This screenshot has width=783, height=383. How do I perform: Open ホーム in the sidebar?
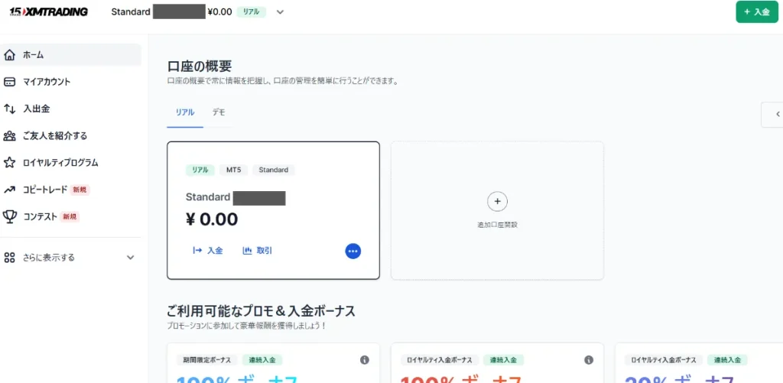point(70,55)
